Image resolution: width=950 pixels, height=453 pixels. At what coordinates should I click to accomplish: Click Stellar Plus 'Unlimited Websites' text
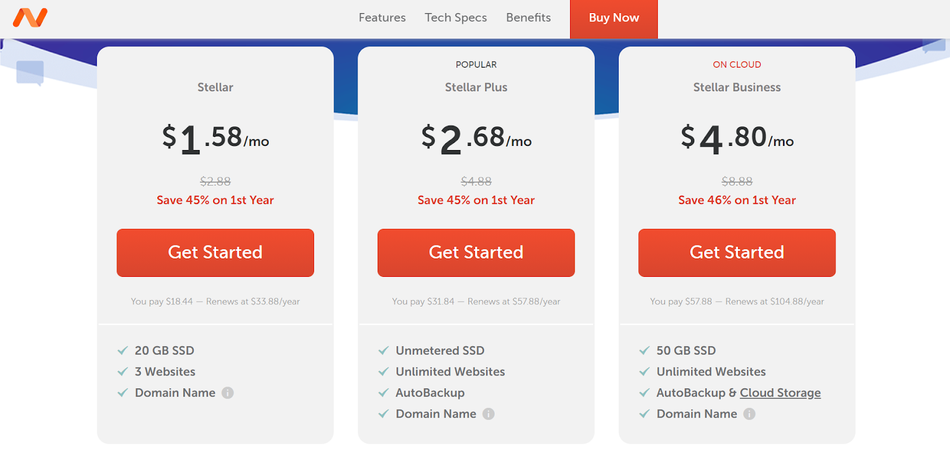pos(451,372)
